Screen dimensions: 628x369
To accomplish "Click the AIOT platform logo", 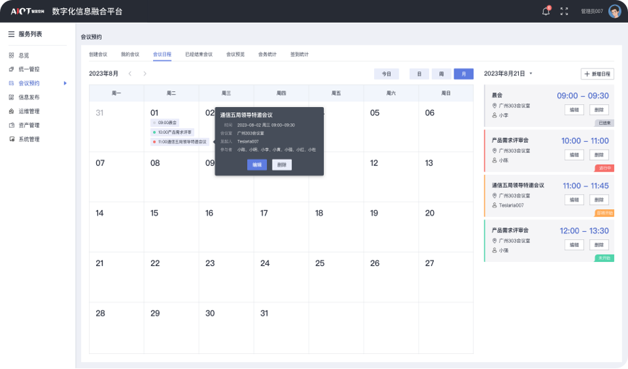I will pos(27,11).
